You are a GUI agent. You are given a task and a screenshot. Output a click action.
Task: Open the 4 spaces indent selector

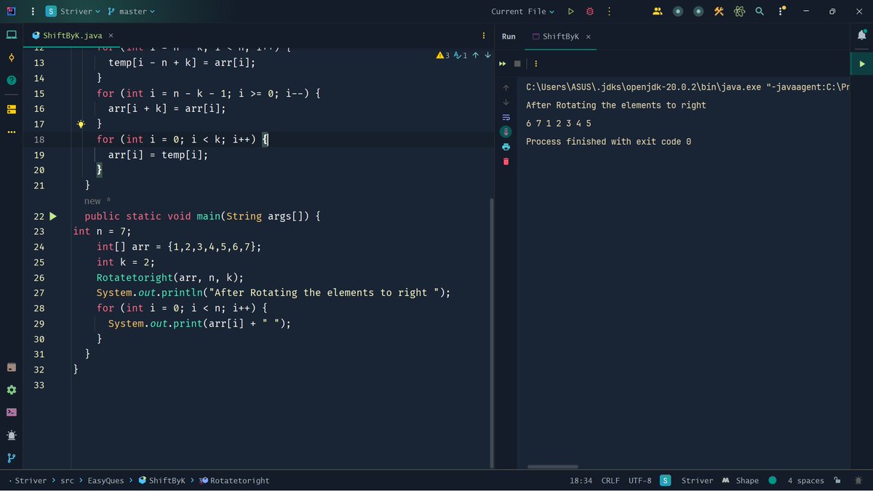(x=805, y=481)
